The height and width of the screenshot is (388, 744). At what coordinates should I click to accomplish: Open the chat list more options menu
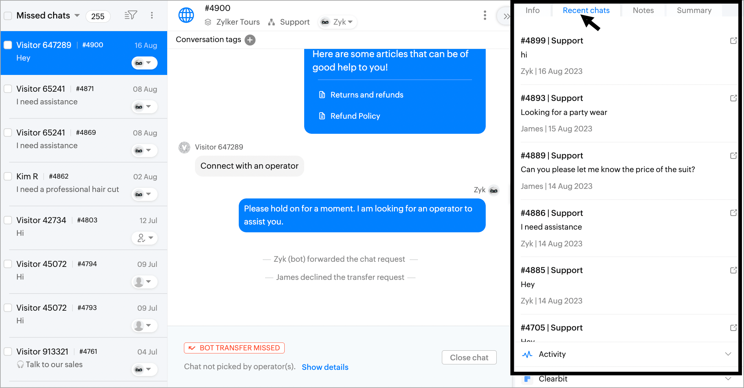[152, 15]
